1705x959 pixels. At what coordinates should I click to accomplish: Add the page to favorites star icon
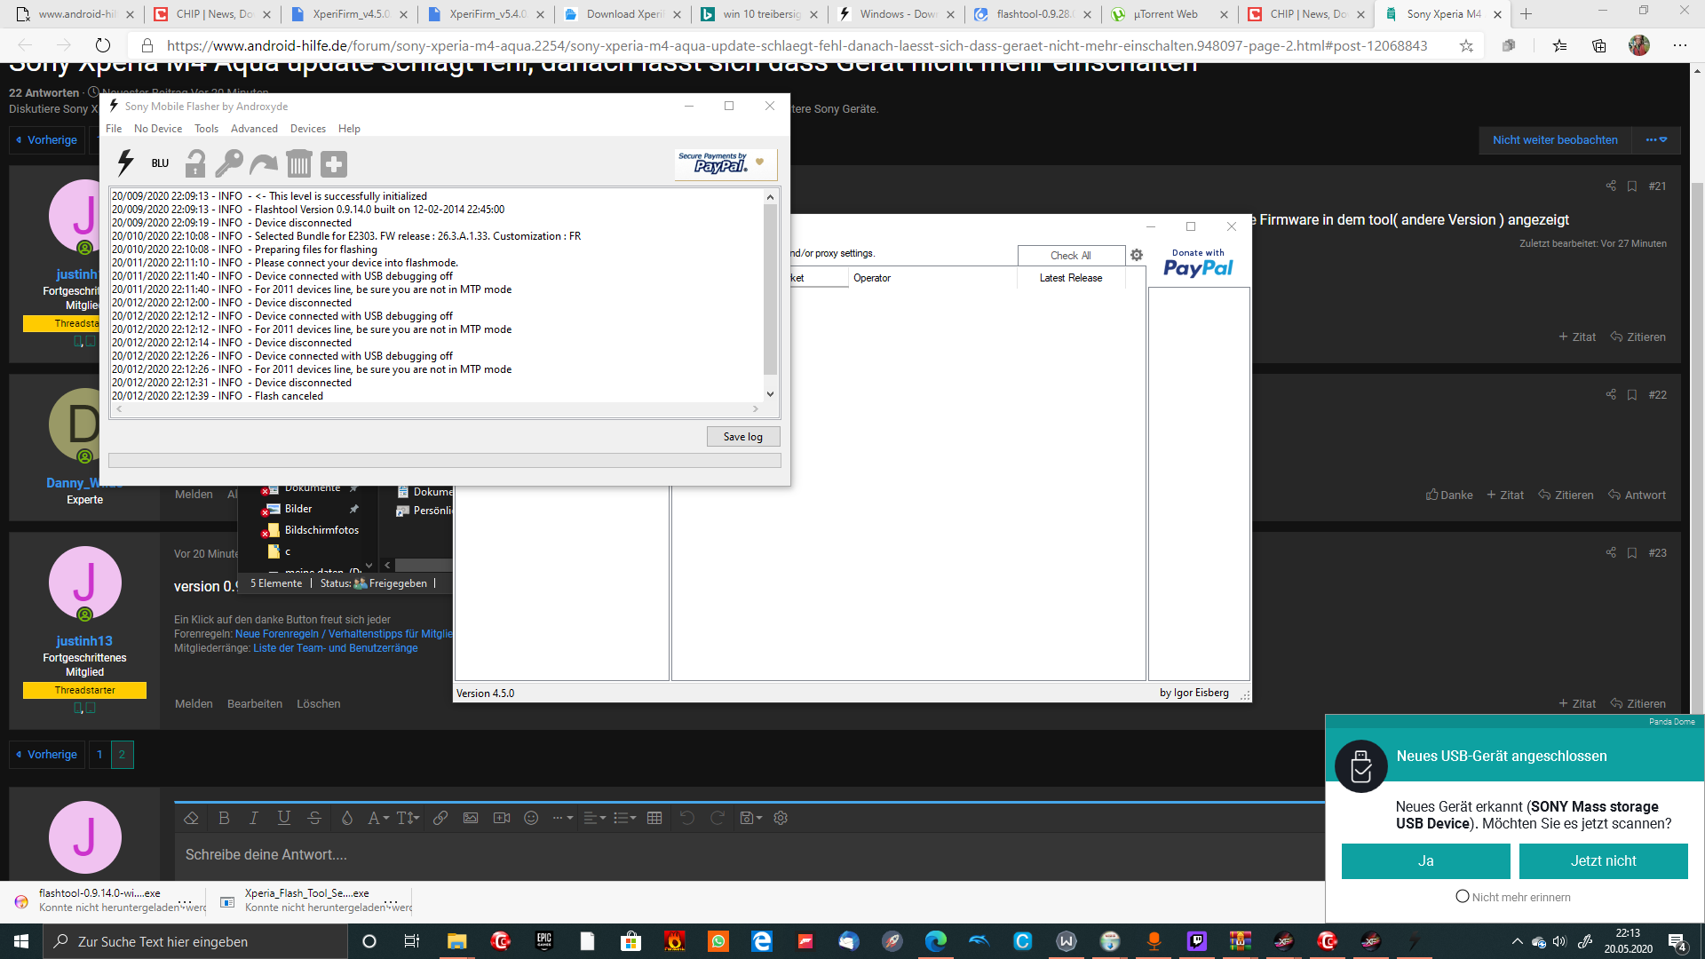tap(1466, 45)
